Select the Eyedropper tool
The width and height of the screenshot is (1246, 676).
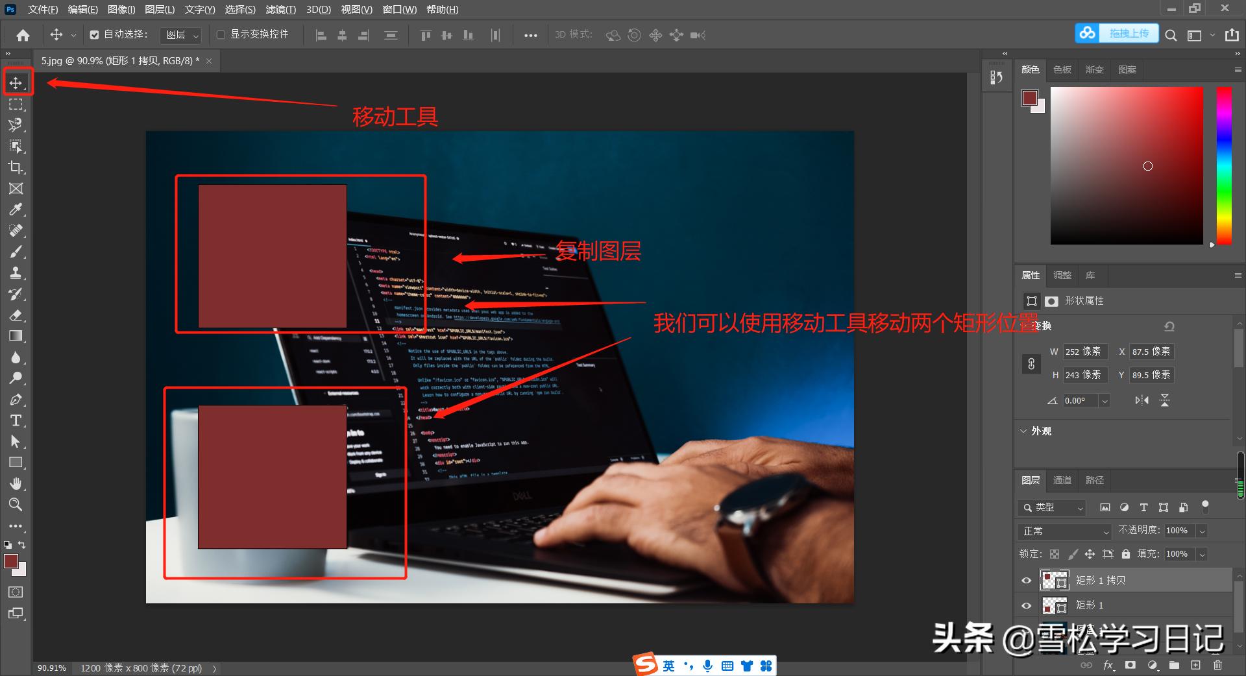[x=16, y=209]
